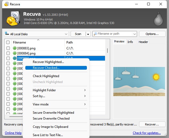The image size is (169, 138).
Task: Click the Piriform pear logo icon
Action: [x=158, y=19]
